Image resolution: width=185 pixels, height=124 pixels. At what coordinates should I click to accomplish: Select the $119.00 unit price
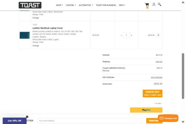96,35
